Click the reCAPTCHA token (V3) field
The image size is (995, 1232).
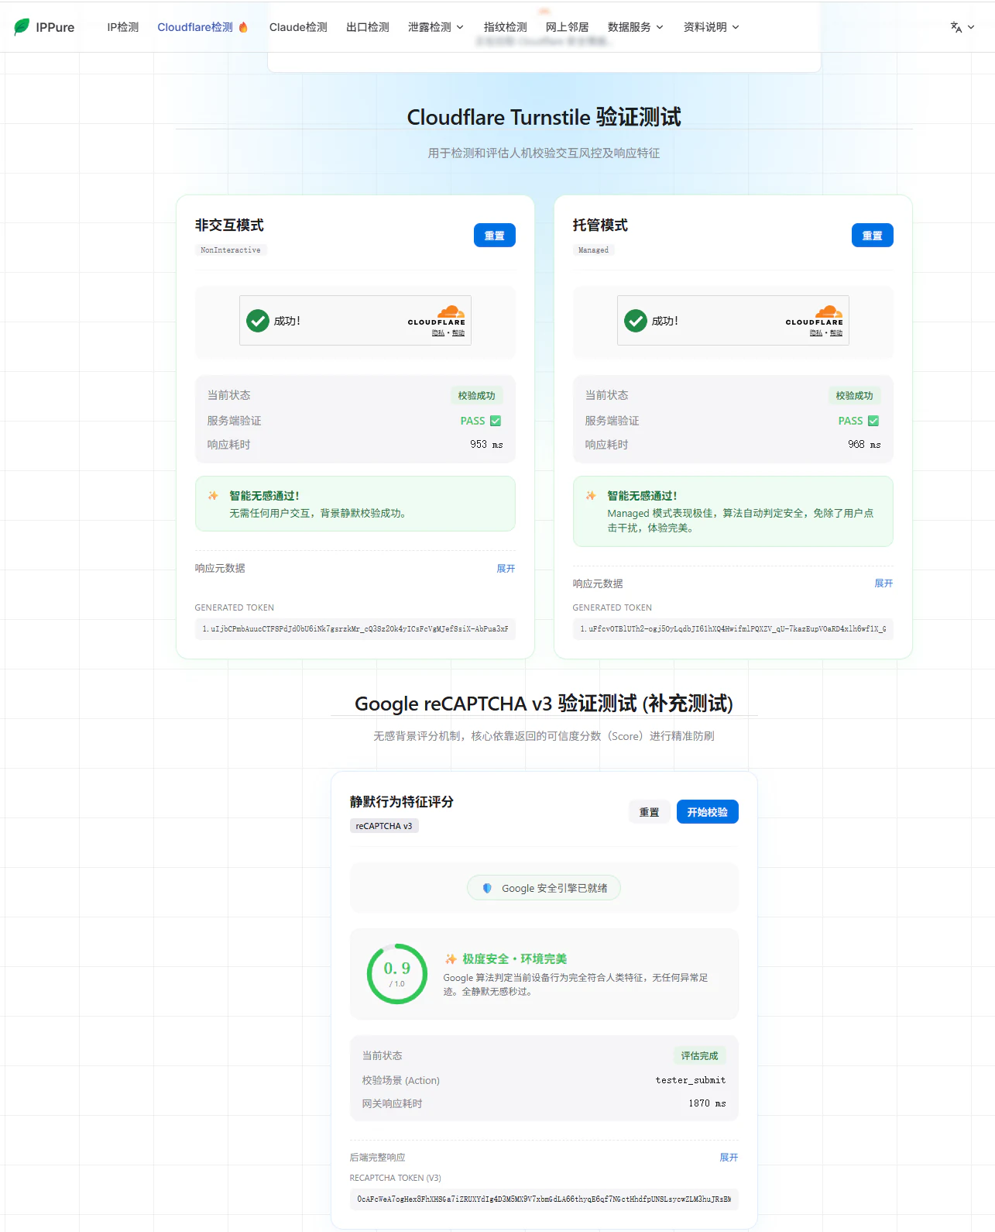click(544, 1199)
